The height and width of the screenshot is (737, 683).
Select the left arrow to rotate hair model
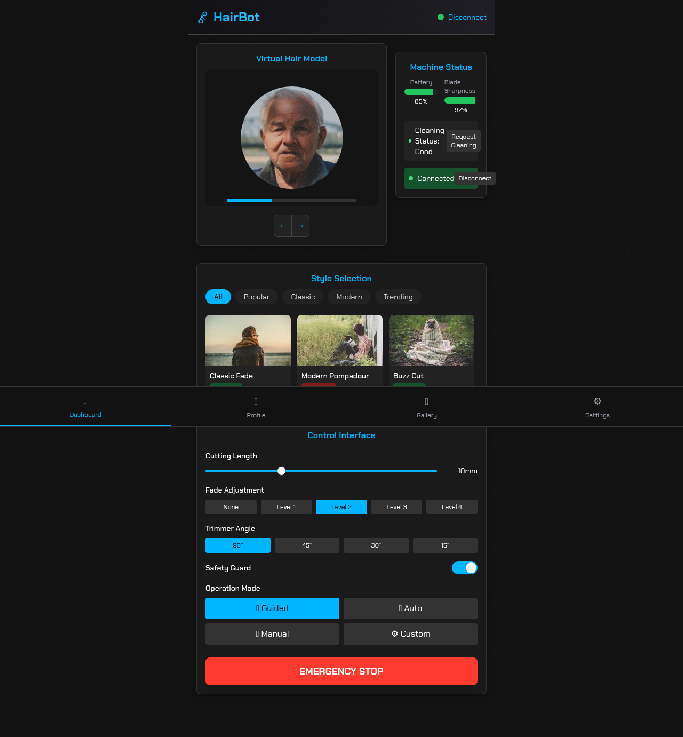pyautogui.click(x=282, y=226)
